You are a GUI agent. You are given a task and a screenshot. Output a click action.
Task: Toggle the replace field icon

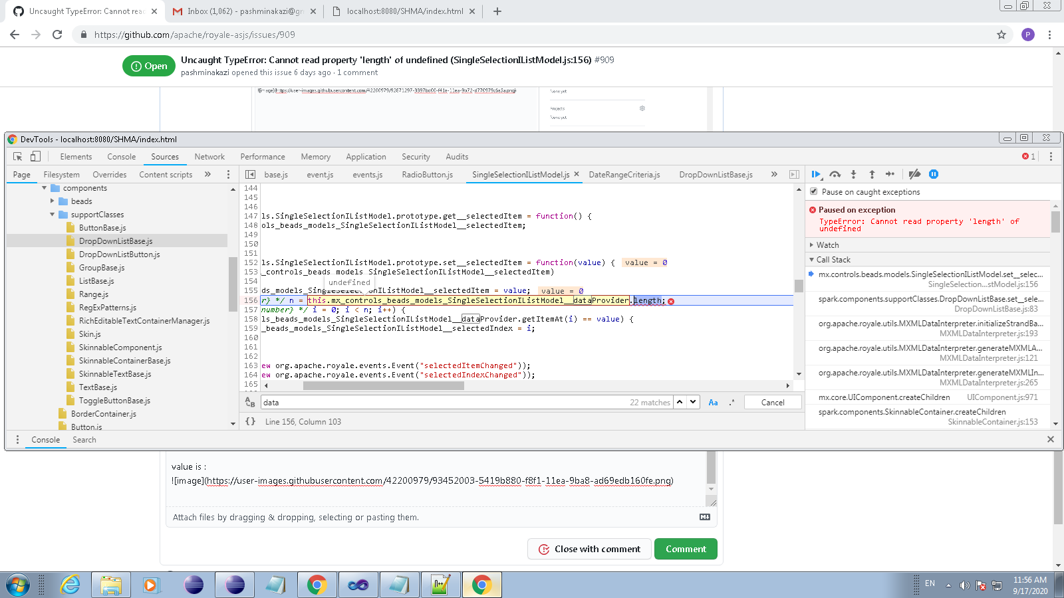250,402
